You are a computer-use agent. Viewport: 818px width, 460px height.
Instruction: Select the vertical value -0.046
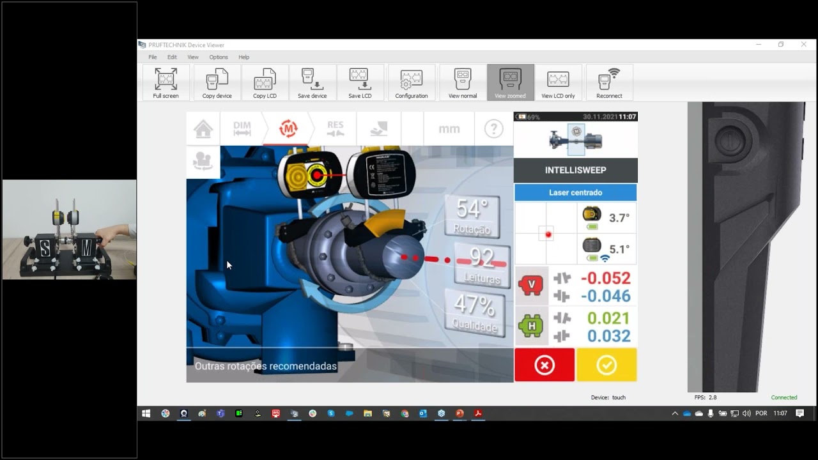605,296
